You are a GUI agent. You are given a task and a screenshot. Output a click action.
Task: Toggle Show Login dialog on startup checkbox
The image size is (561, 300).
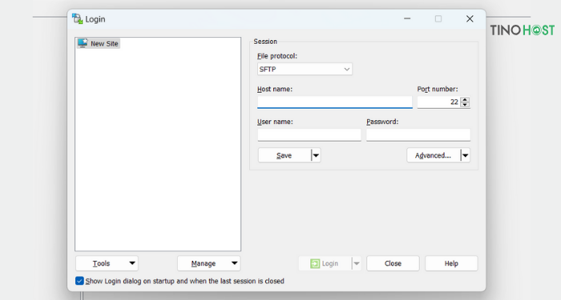pos(79,281)
